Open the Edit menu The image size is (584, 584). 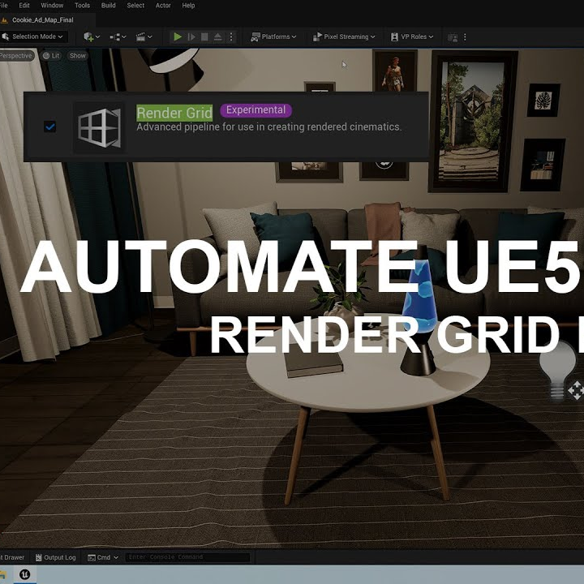24,6
